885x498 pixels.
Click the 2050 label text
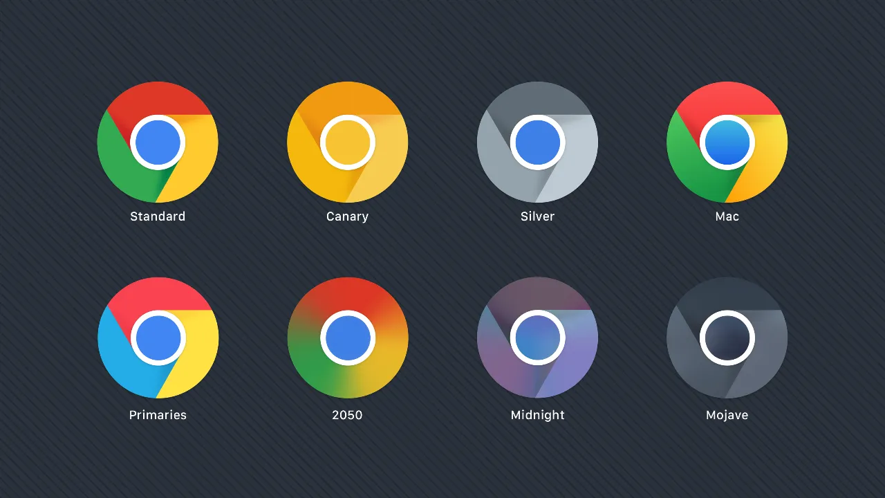click(348, 415)
